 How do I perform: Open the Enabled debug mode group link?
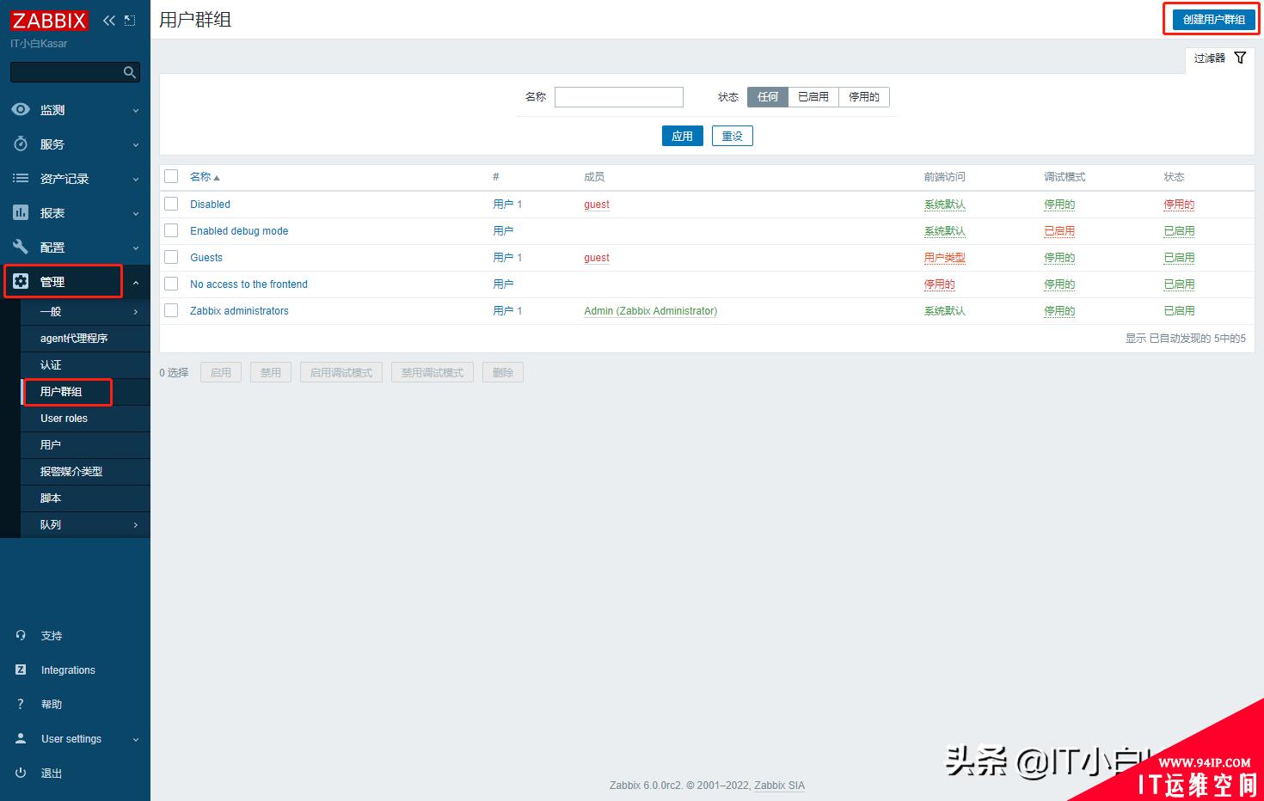pos(239,231)
